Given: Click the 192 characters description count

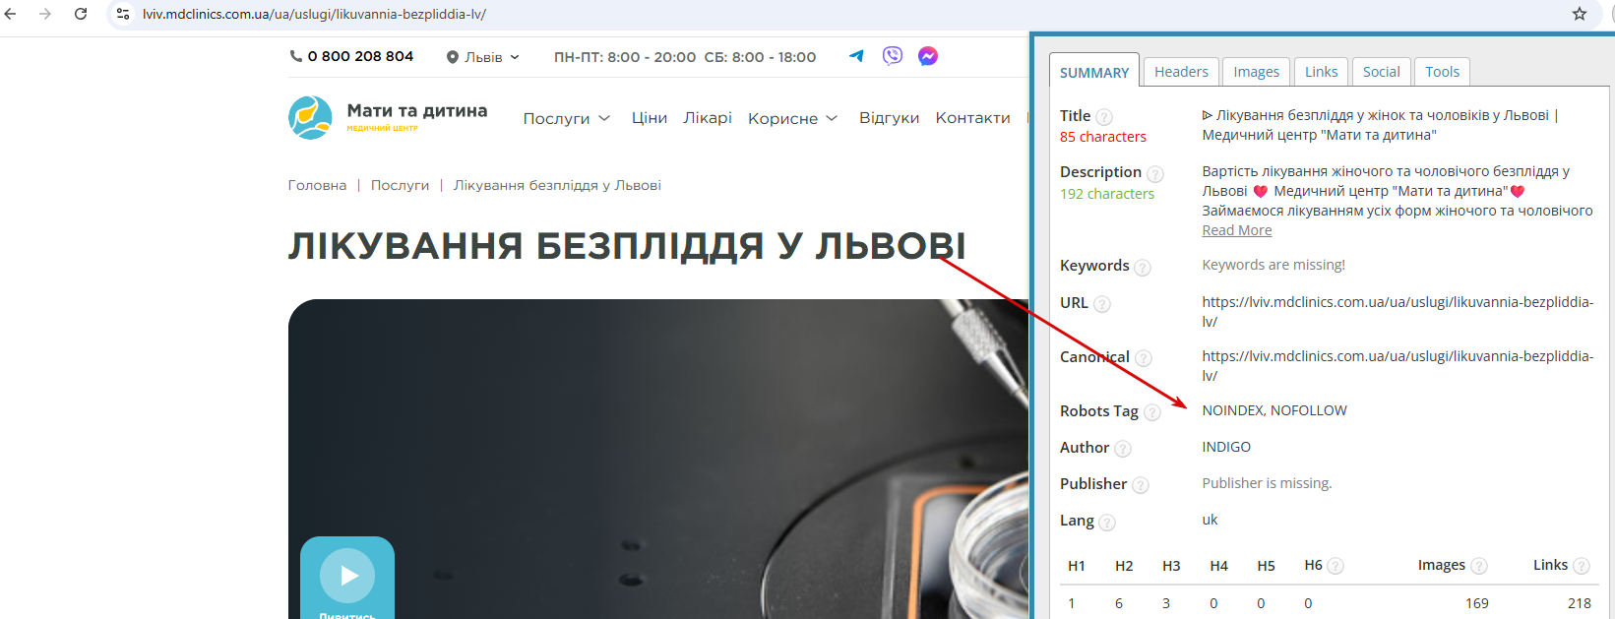Looking at the screenshot, I should pos(1107,194).
